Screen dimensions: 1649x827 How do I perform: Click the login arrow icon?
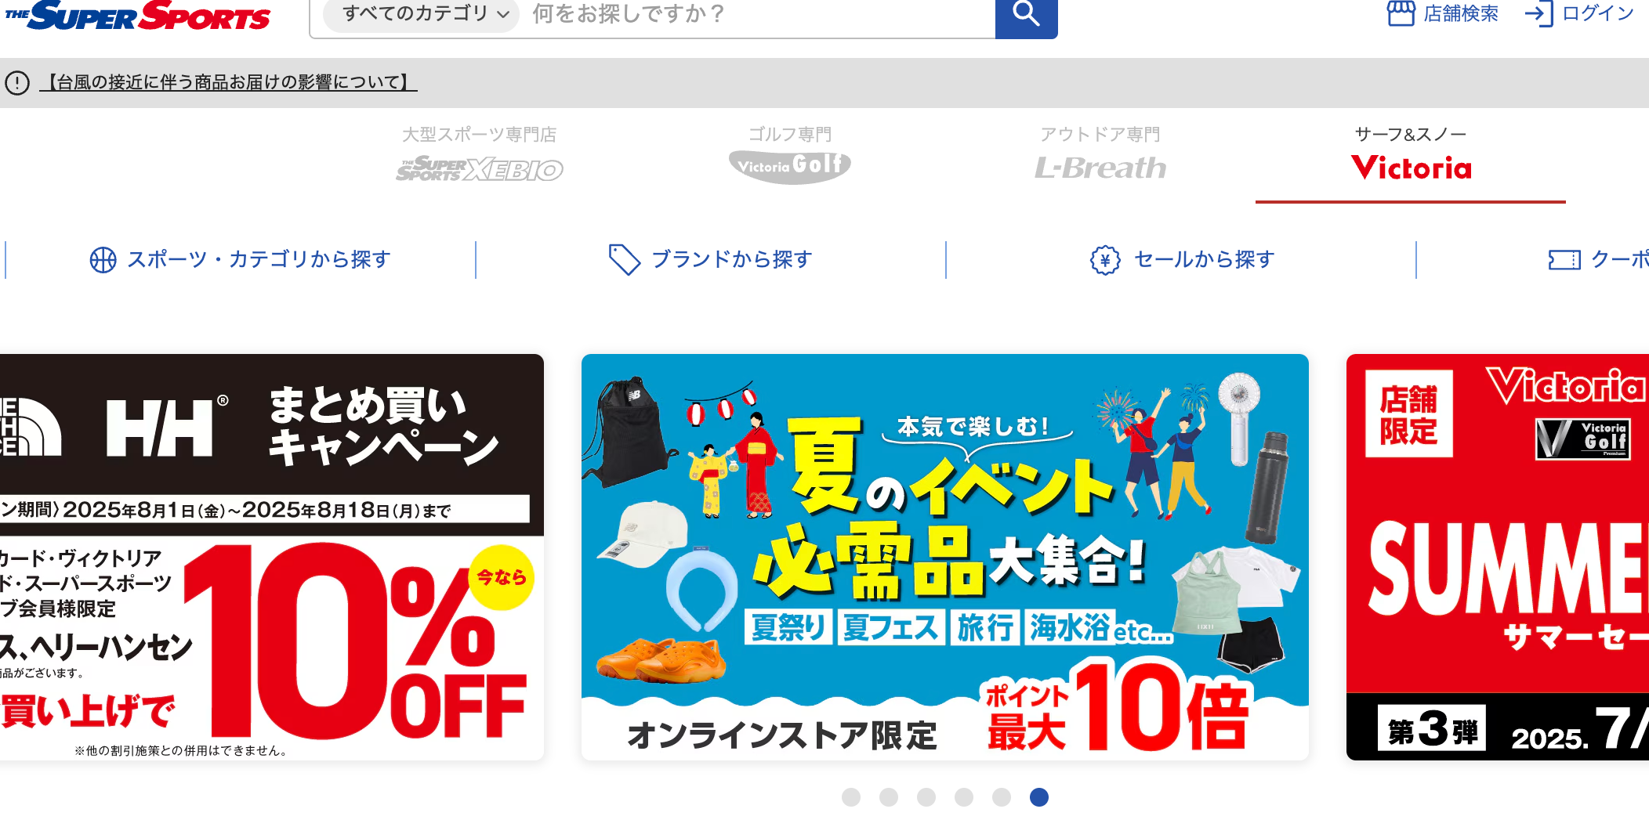(1538, 14)
